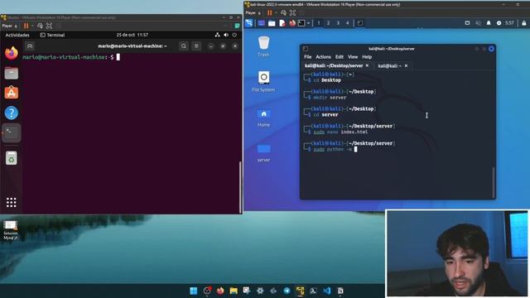Screen dimensions: 530x298
Task: Open the Ubuntu terminal hamburger menu
Action: click(x=196, y=46)
